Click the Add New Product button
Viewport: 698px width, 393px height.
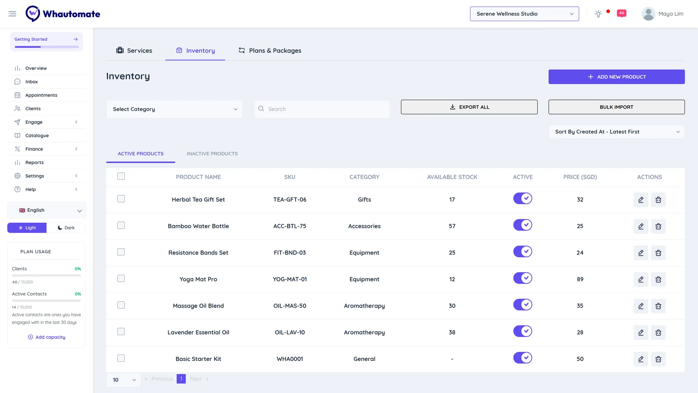coord(617,77)
